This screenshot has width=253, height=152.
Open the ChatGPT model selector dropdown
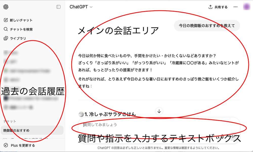tap(81, 7)
